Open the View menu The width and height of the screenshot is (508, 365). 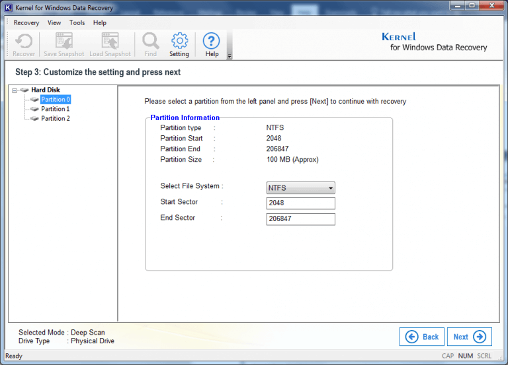point(54,22)
